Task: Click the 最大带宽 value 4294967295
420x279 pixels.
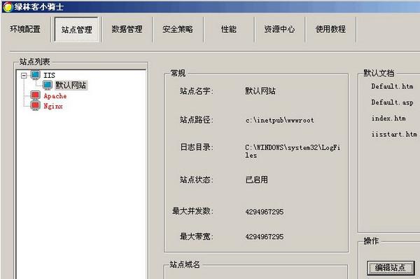Action: [x=265, y=237]
